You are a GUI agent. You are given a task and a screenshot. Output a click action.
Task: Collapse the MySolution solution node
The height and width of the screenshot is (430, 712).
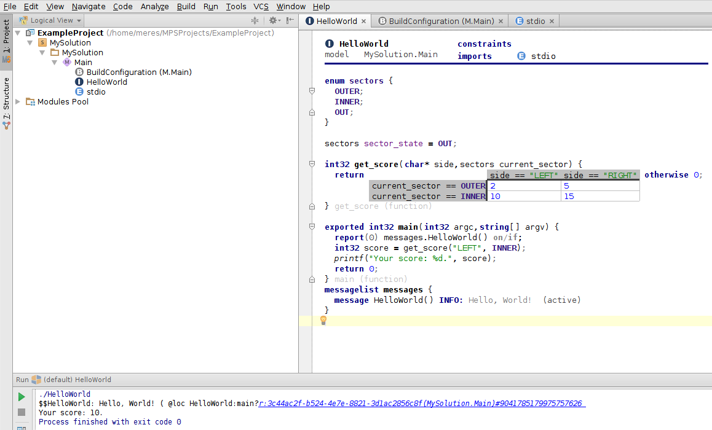pyautogui.click(x=30, y=42)
